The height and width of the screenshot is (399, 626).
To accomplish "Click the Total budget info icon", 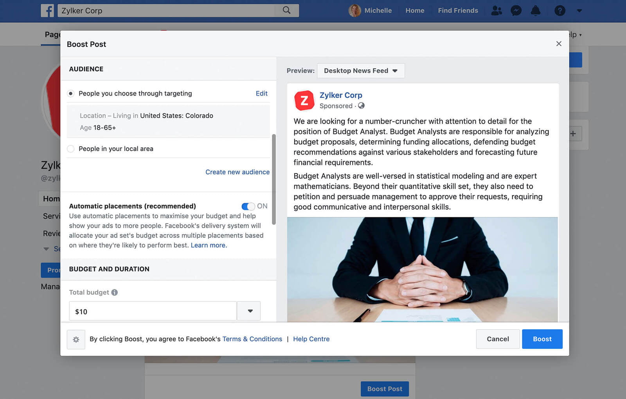I will pos(115,292).
